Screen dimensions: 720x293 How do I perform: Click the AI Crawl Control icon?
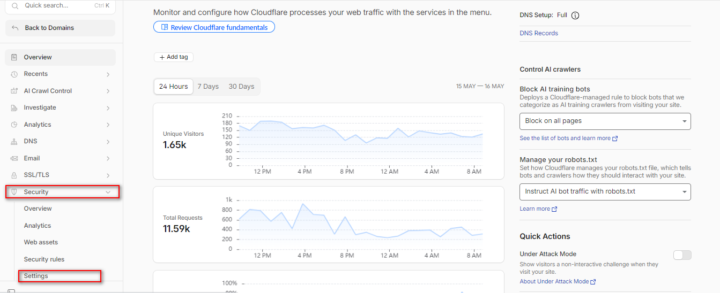coord(14,91)
